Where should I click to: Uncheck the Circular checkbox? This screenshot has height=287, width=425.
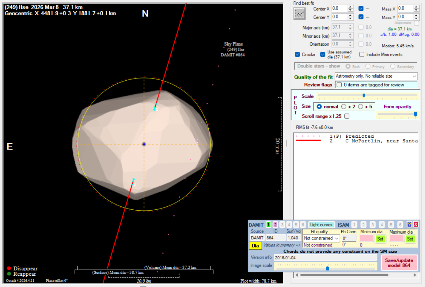tap(297, 55)
